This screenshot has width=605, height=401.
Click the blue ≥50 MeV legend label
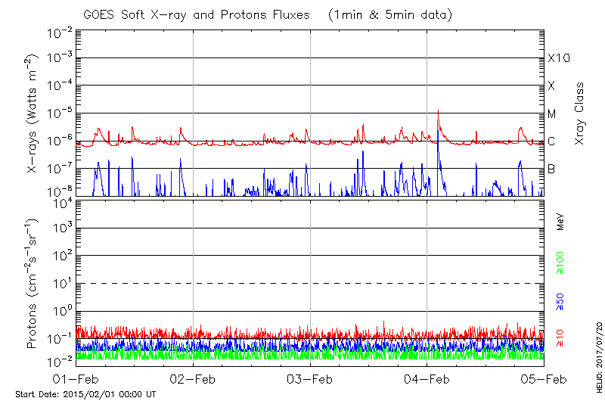click(560, 300)
